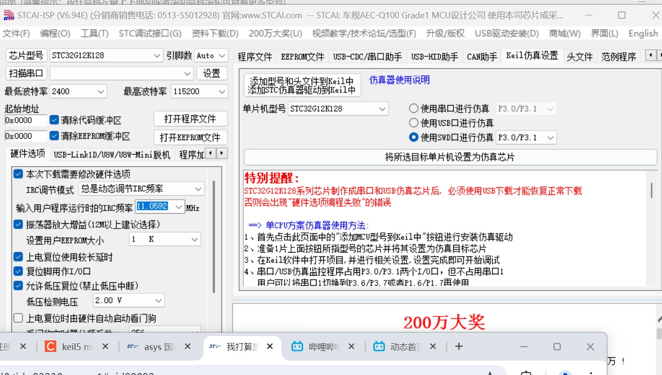Open IRC frequency 11.0592 dropdown arrow
662x375 pixels.
(x=179, y=207)
